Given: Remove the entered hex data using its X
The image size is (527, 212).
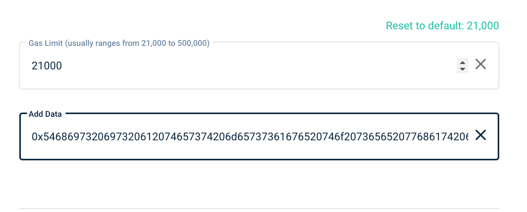Looking at the screenshot, I should (480, 135).
